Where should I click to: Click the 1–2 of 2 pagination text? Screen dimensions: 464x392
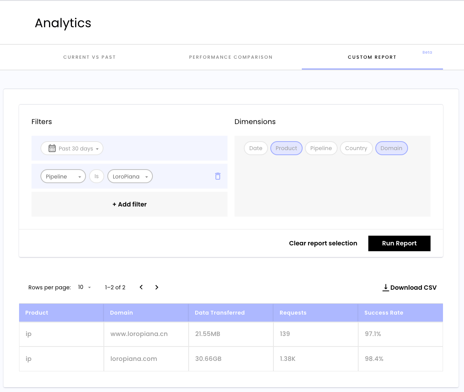point(115,287)
